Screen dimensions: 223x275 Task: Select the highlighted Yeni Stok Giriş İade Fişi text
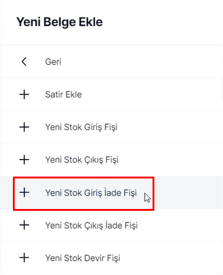[x=91, y=193]
